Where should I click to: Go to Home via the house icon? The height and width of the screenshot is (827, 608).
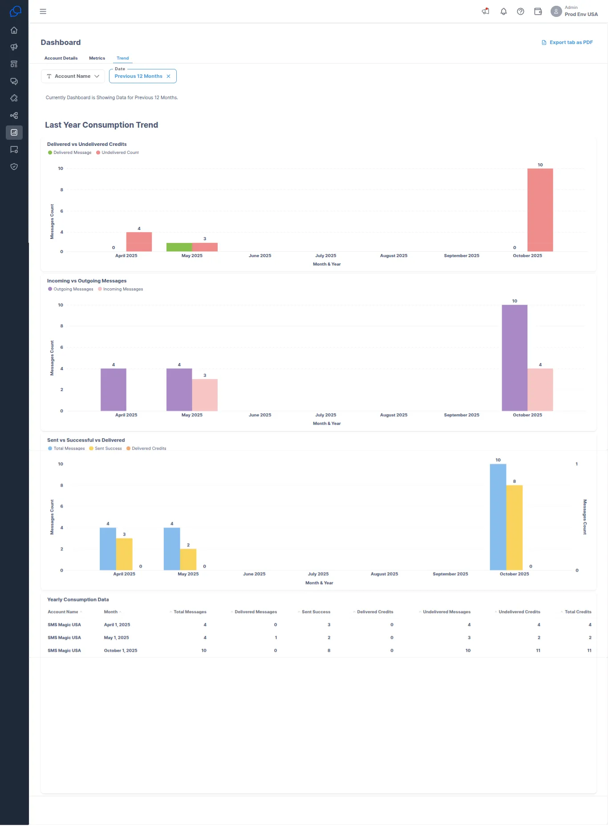click(x=14, y=30)
